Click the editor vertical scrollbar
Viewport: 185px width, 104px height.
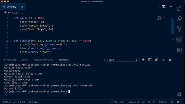click(172, 26)
